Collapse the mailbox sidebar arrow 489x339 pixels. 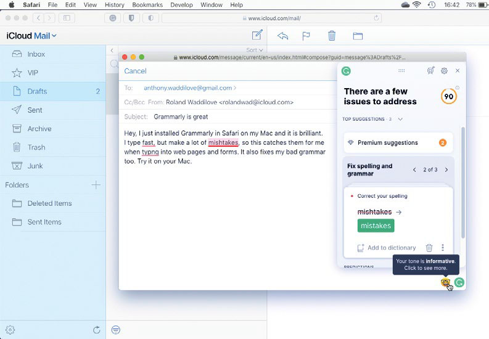click(112, 50)
